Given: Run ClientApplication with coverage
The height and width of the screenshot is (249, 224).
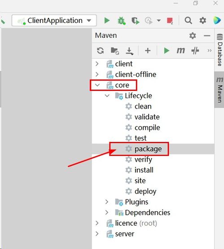Looking at the screenshot, I should coord(136,21).
